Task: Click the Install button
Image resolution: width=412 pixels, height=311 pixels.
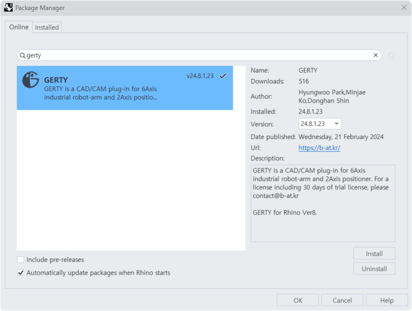Action: click(x=374, y=254)
